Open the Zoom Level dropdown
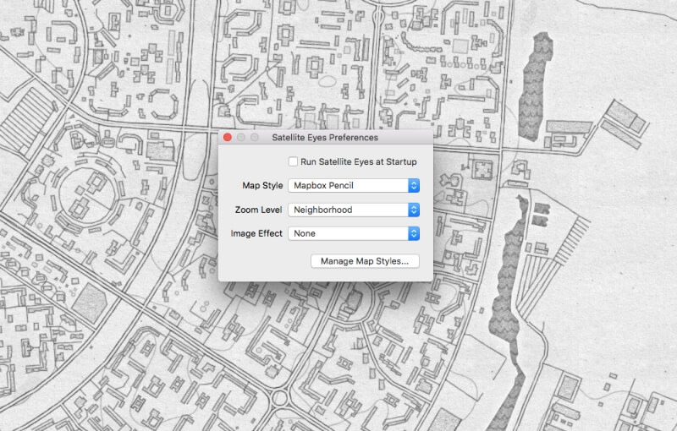 [354, 210]
